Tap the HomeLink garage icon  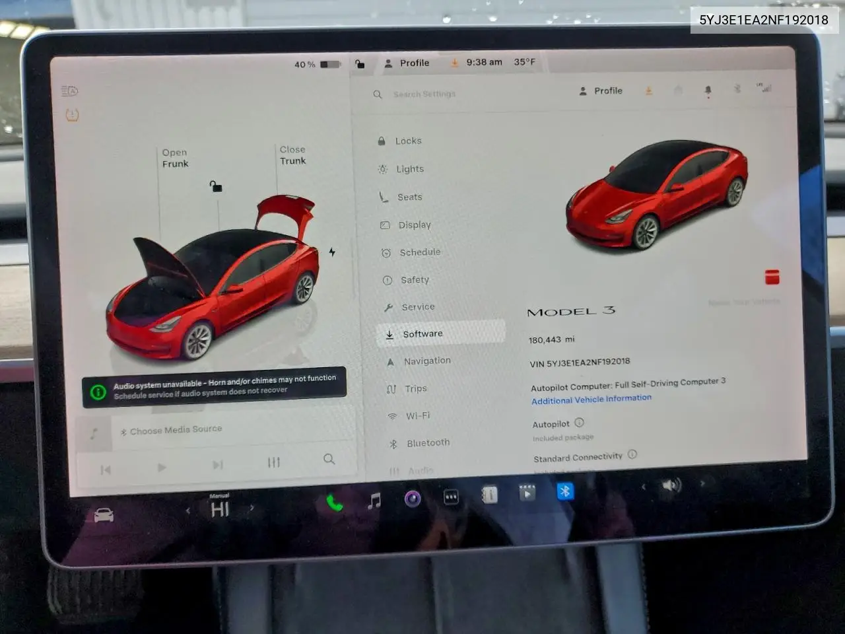tap(678, 90)
